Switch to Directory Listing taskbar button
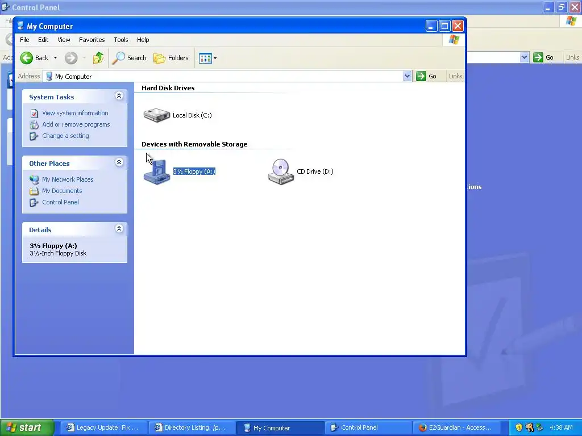 (x=191, y=428)
